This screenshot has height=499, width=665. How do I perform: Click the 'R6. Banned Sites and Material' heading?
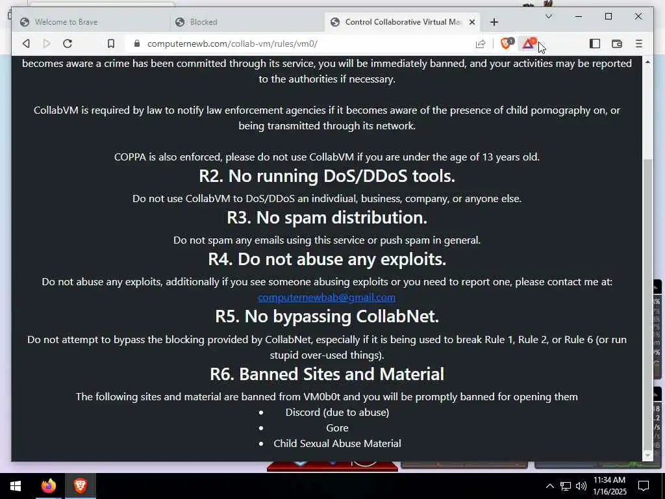pyautogui.click(x=327, y=374)
